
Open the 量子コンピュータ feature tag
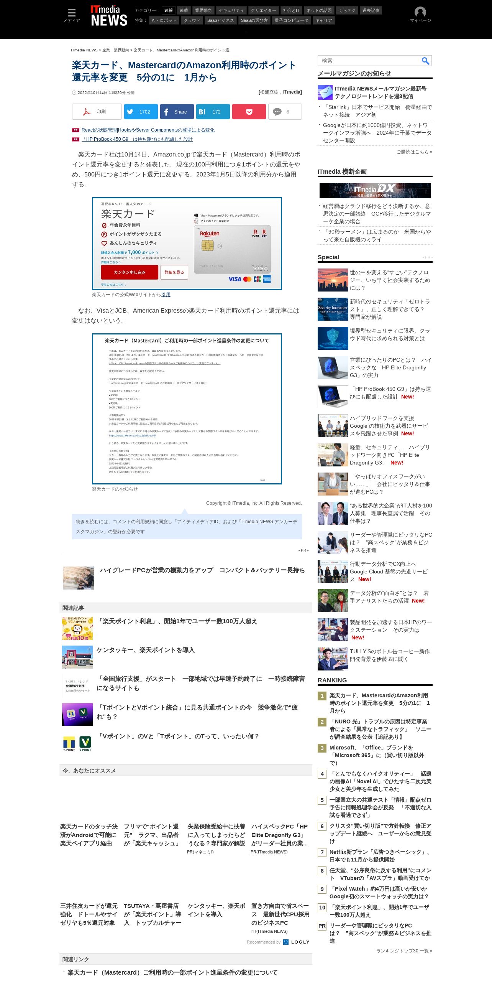[x=292, y=20]
